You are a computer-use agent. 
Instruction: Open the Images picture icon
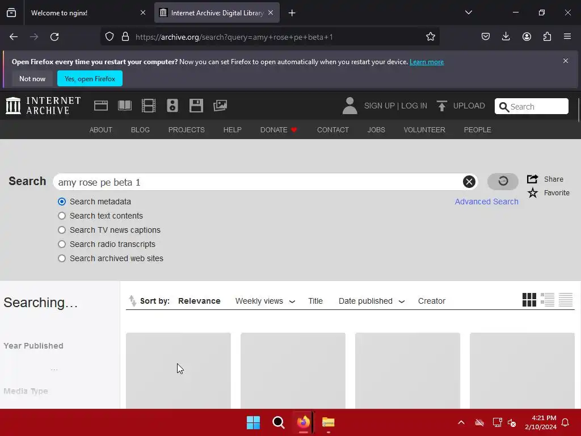point(220,106)
